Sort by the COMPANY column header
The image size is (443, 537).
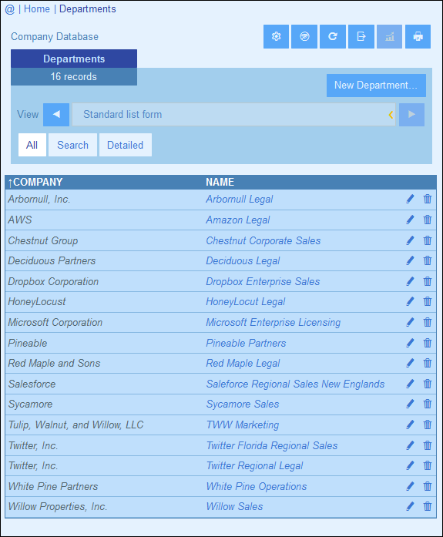[35, 182]
